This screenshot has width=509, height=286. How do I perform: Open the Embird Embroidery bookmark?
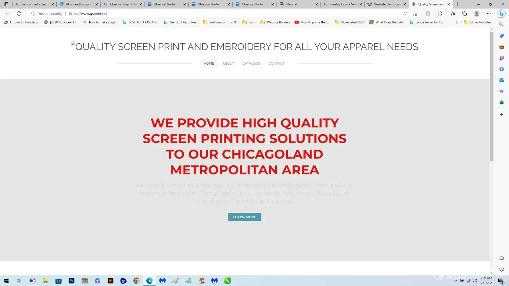tap(22, 22)
